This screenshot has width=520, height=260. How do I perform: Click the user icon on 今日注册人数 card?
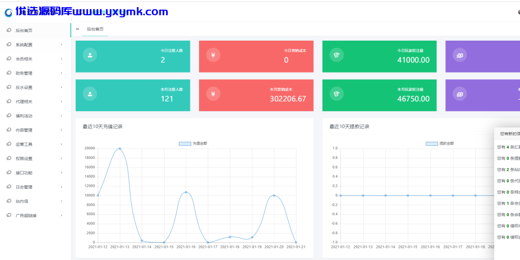click(x=90, y=55)
